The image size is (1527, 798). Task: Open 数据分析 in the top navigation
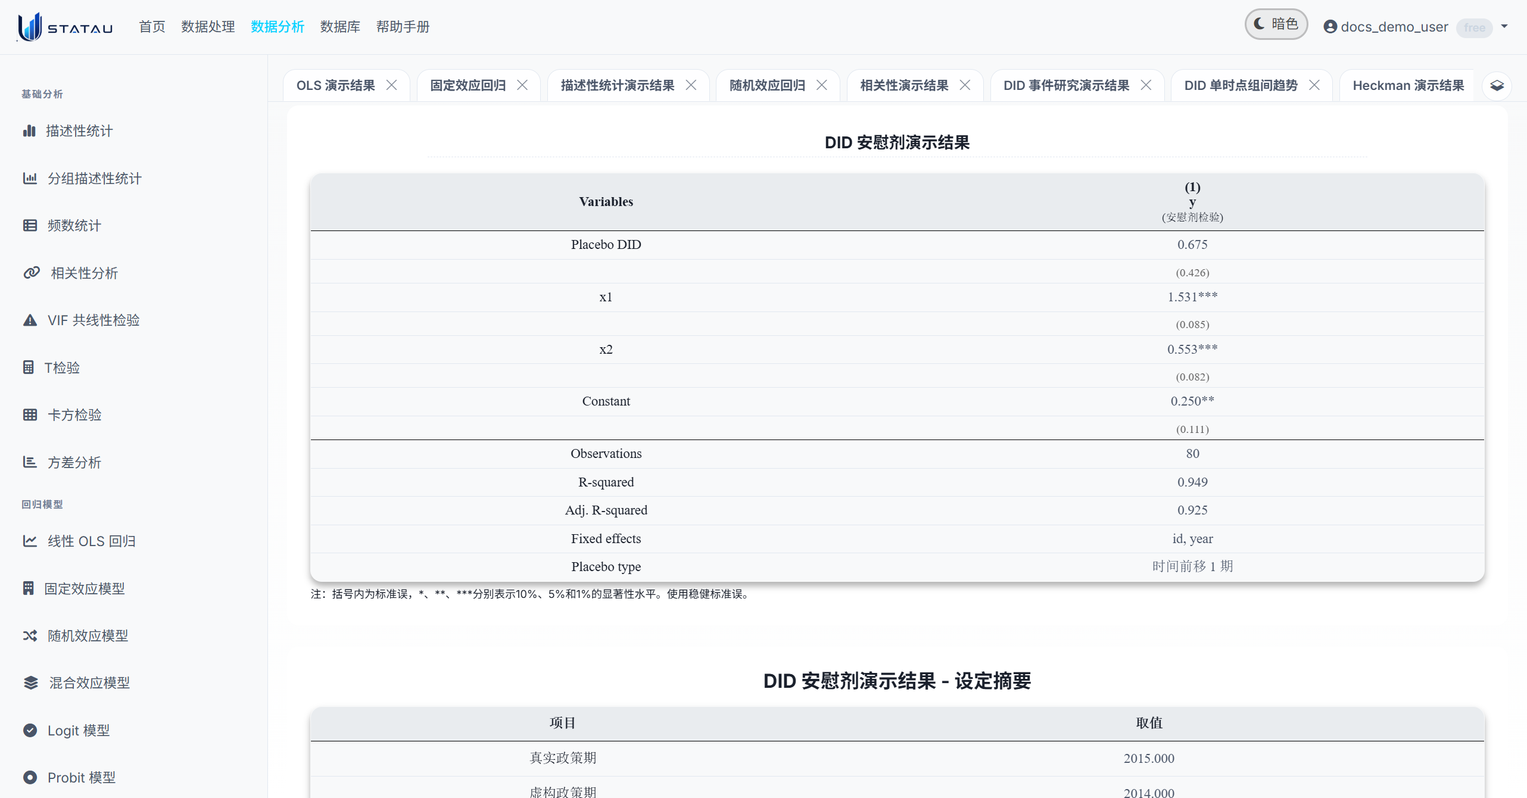(278, 27)
